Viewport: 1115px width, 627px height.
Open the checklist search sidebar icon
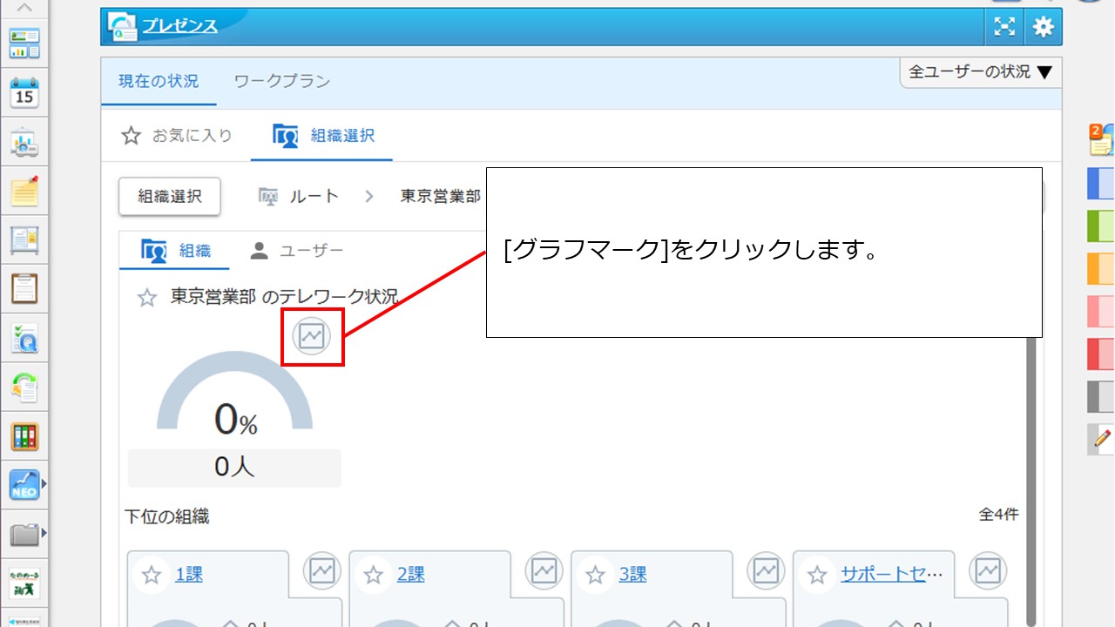click(x=24, y=338)
